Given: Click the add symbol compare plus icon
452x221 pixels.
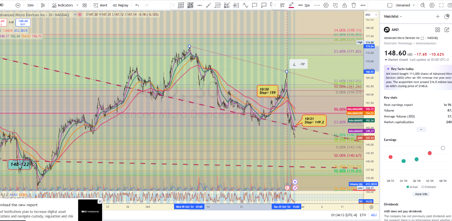Looking at the screenshot, I should [18, 5].
